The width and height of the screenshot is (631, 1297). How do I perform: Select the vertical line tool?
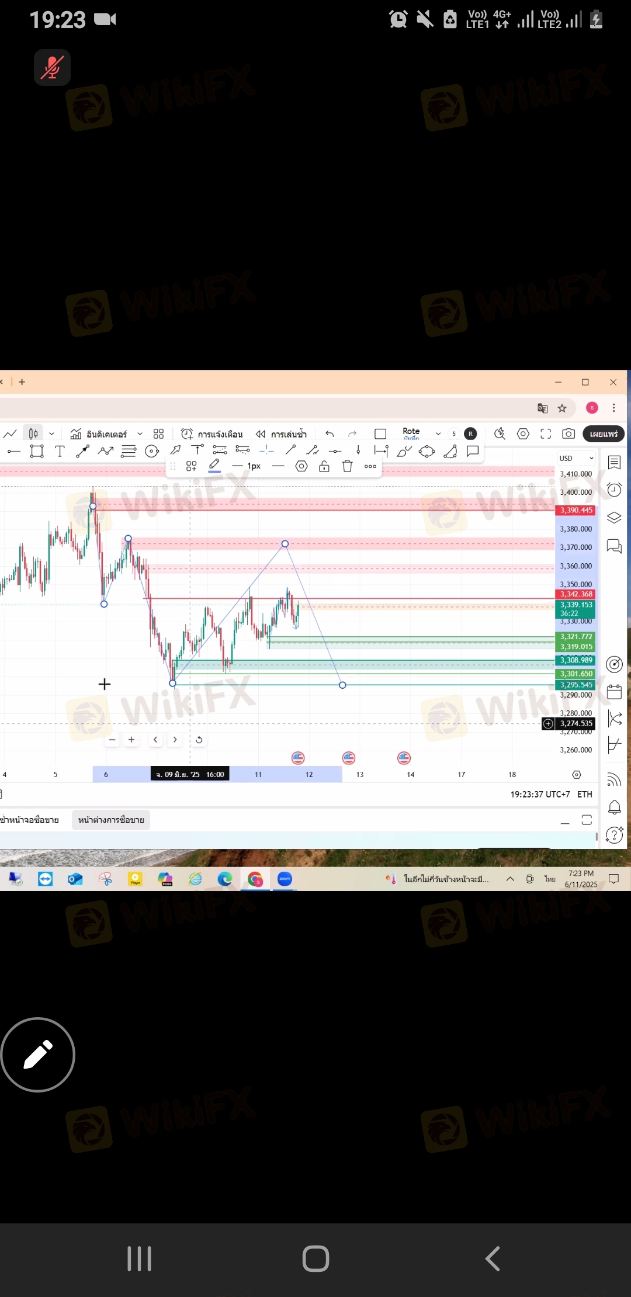point(358,450)
